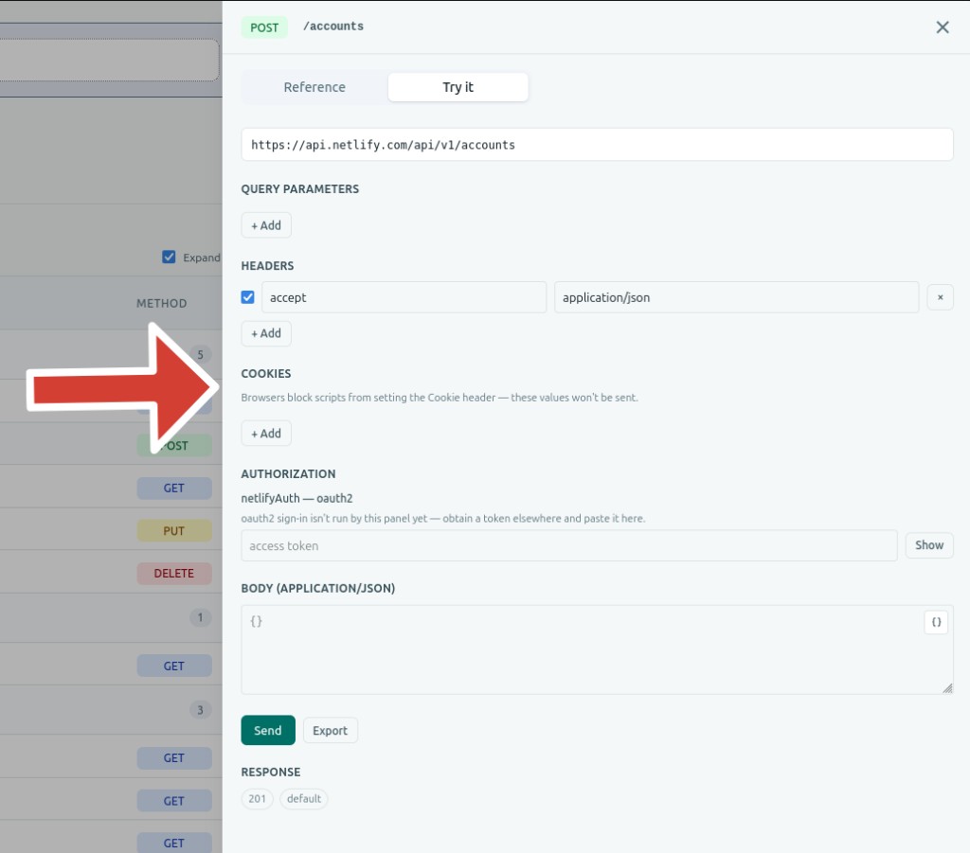Select the Try it tab
The image size is (970, 853).
[x=458, y=87]
